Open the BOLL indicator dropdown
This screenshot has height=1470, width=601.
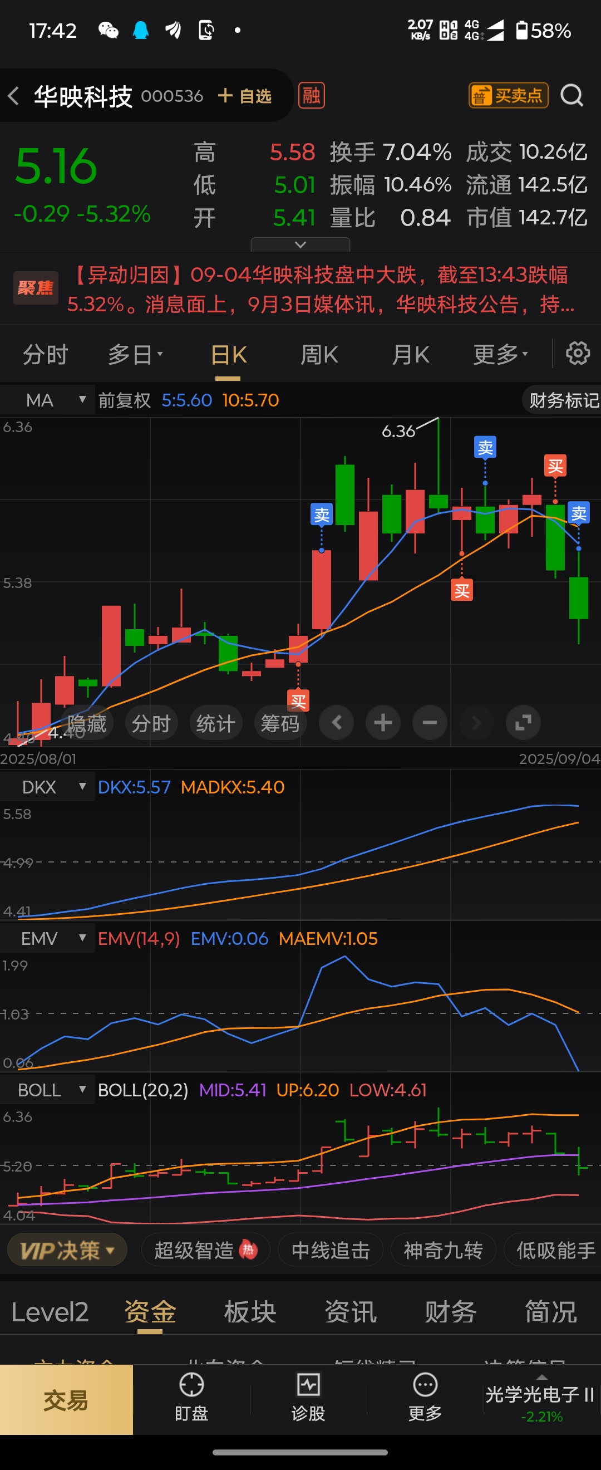tap(47, 1089)
